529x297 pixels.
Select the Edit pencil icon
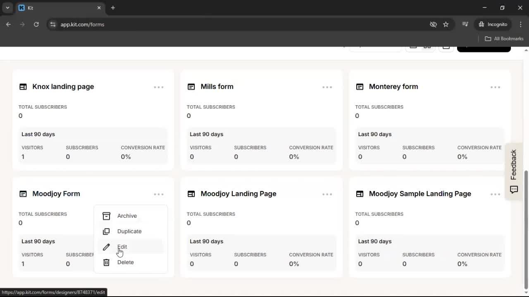(106, 247)
